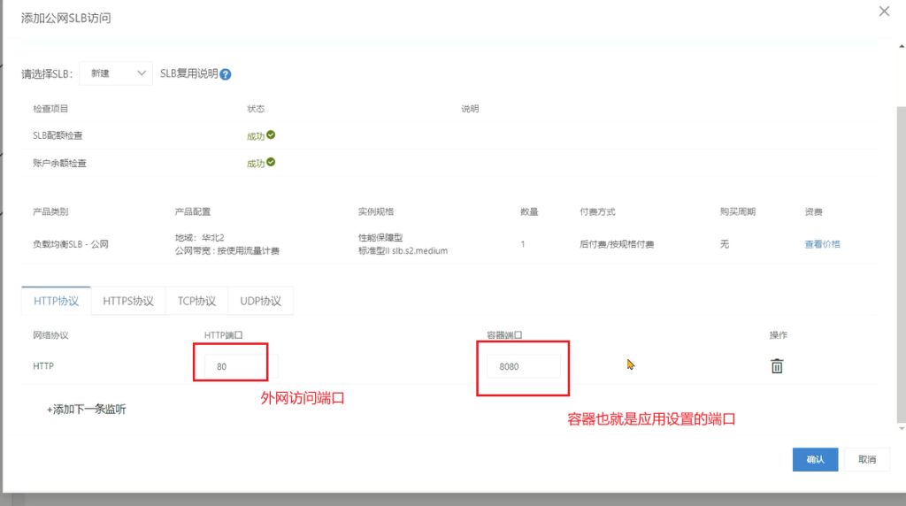This screenshot has height=506, width=906.
Task: Open the 请选择SLB dropdown showing 新建
Action: pyautogui.click(x=117, y=73)
